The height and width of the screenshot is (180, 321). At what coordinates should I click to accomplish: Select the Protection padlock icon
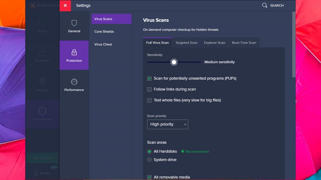74,52
